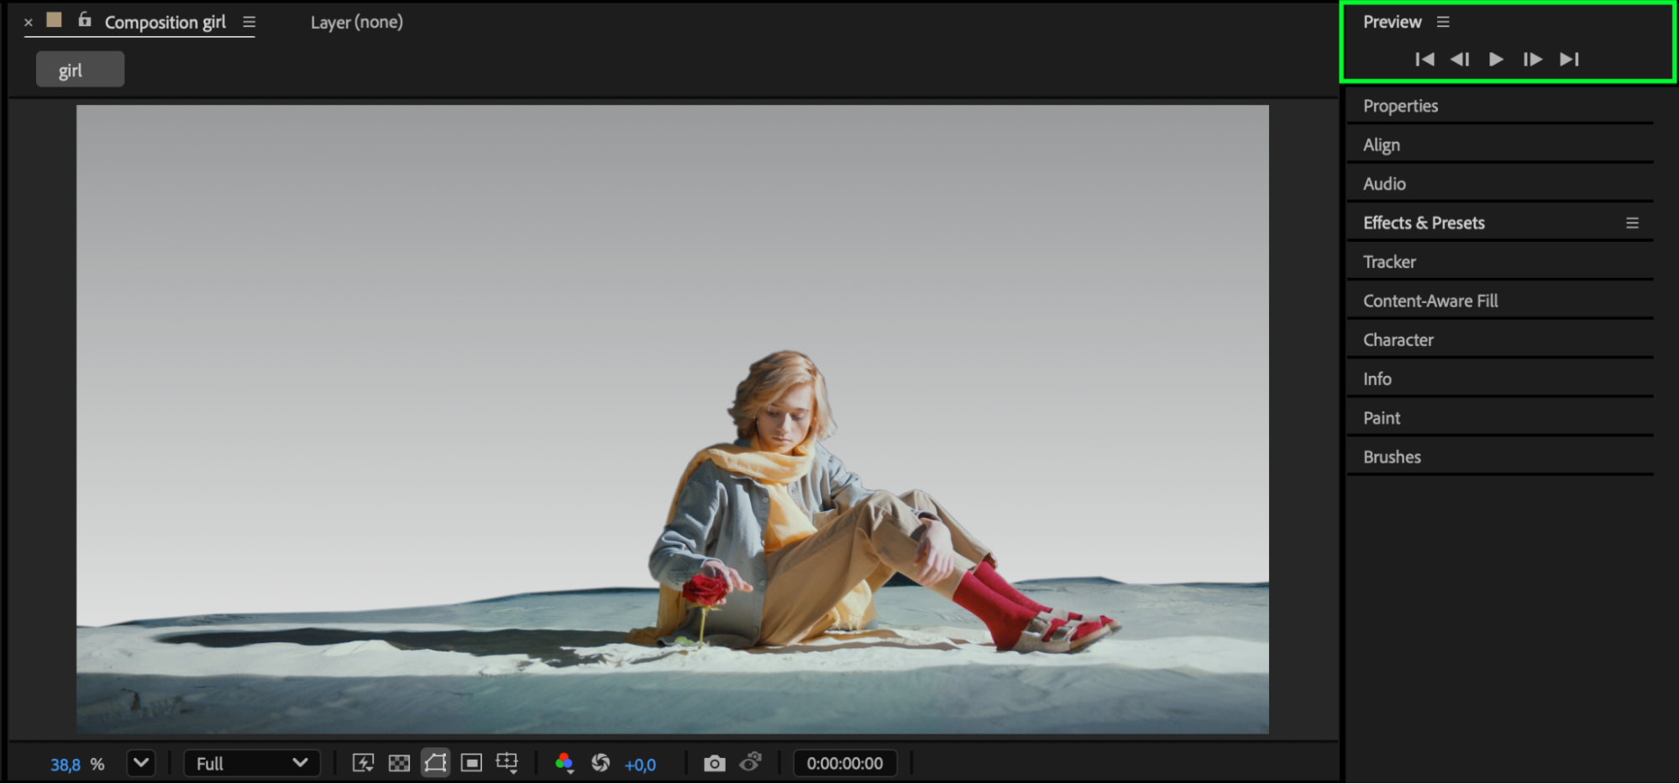
Task: Click the +0,0 exposure value
Action: coord(640,765)
